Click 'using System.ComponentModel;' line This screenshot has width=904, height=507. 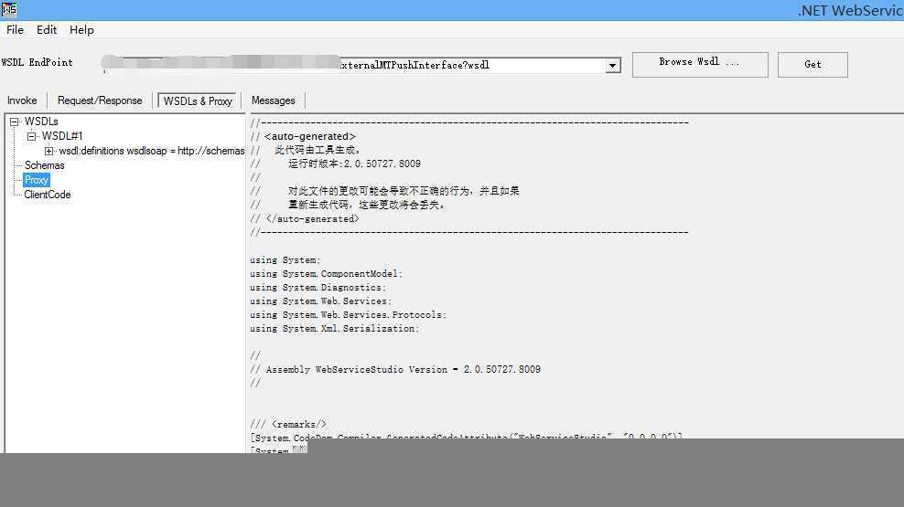click(327, 274)
